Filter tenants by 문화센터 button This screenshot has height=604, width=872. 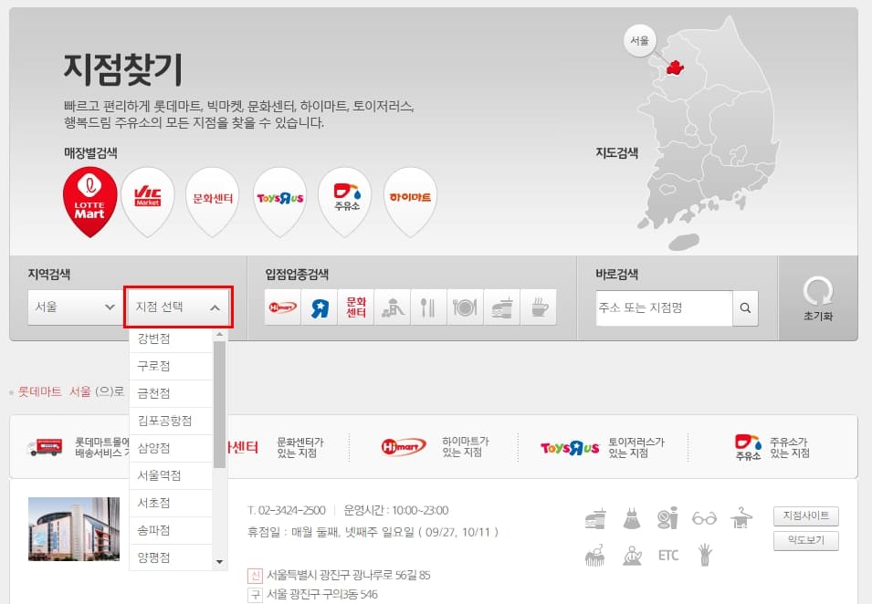click(x=356, y=307)
